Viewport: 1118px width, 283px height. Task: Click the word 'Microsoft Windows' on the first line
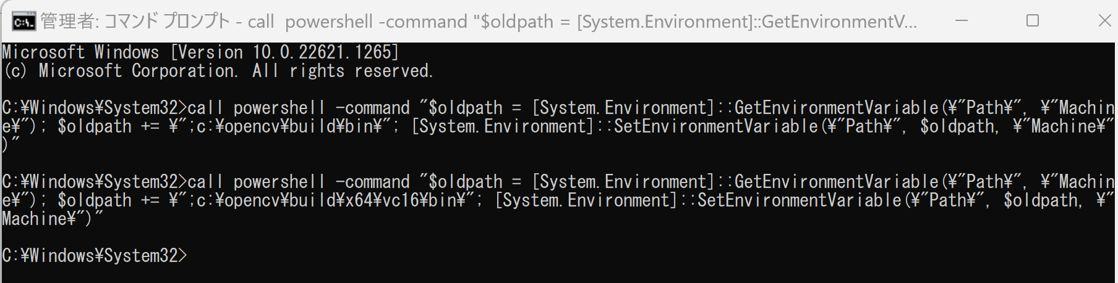click(x=80, y=52)
